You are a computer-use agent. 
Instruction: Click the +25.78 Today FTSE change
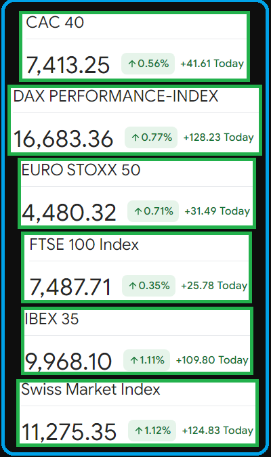click(x=214, y=286)
